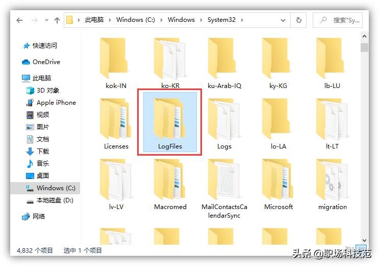Go back with the Back arrow

[19, 20]
